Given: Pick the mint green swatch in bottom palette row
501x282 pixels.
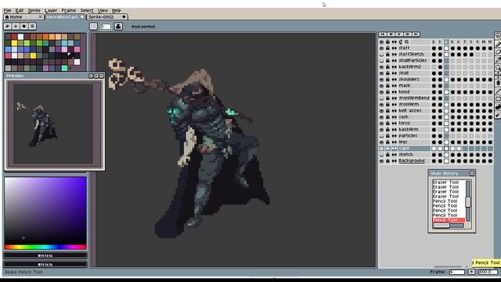Looking at the screenshot, I should (64, 68).
